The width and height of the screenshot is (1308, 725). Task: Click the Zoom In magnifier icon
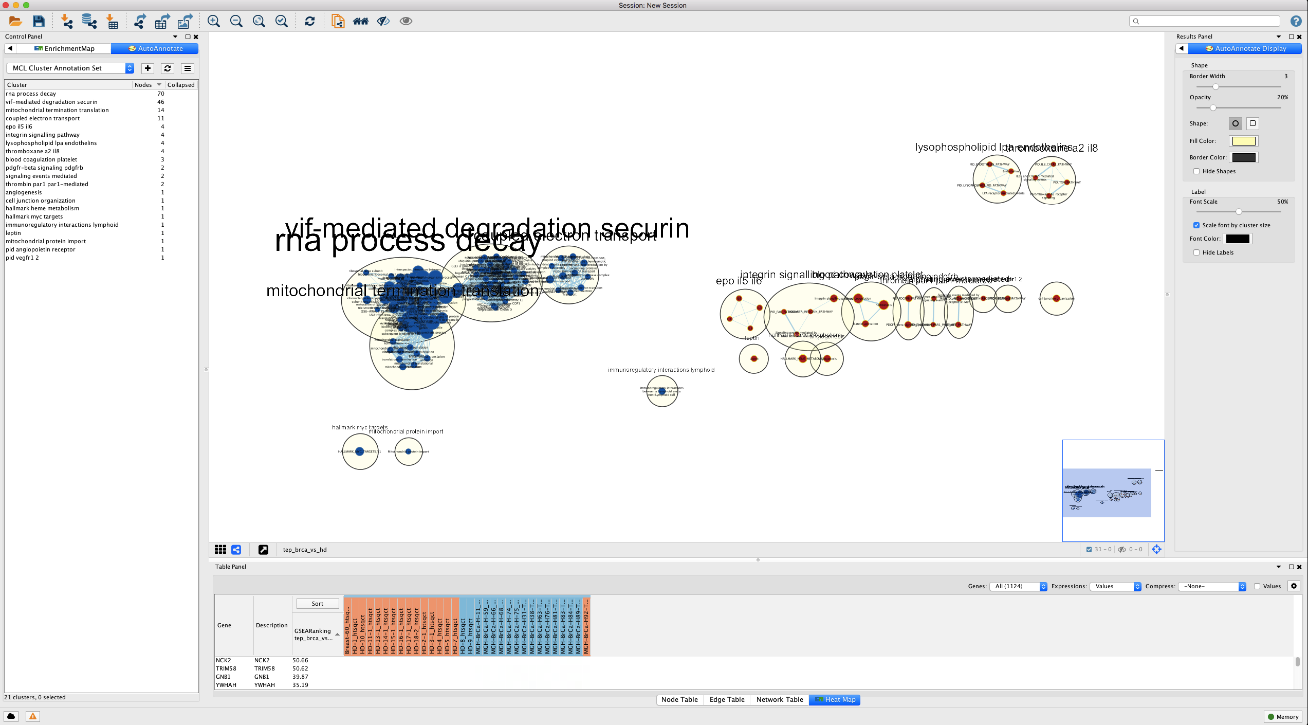[213, 21]
